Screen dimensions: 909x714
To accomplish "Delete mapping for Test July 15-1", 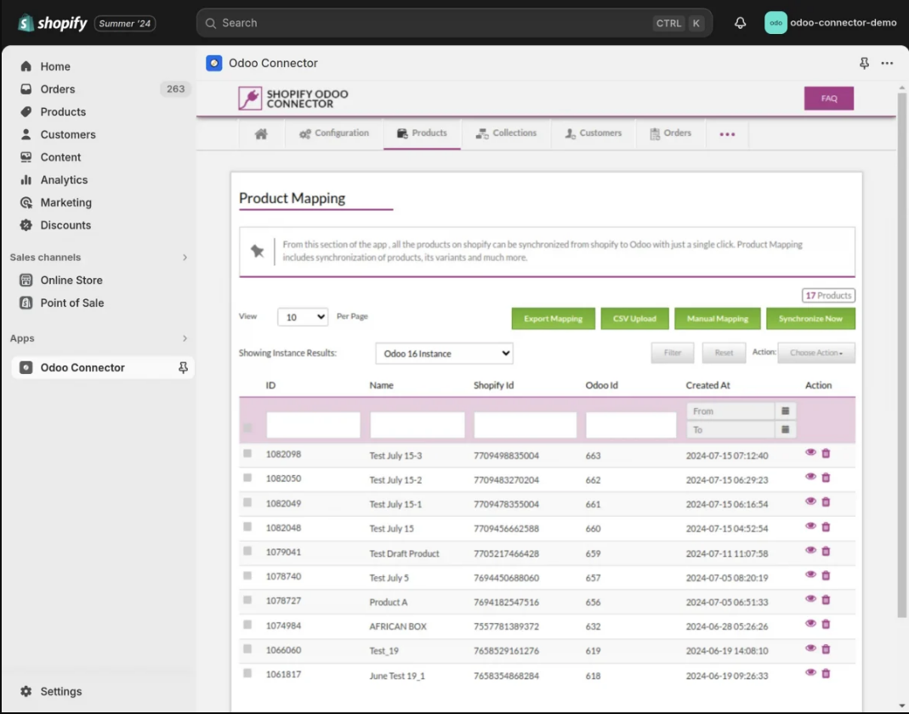I will (x=826, y=501).
